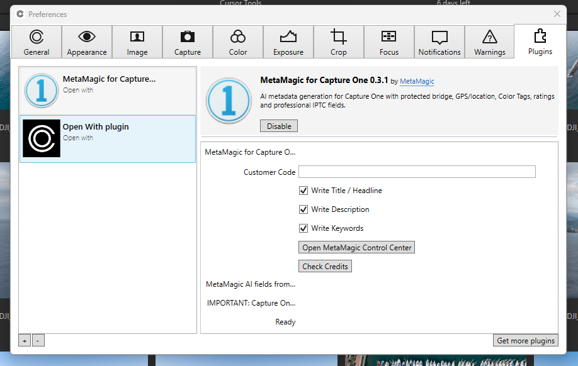Click the plugin description about AI metadata generation
Image resolution: width=578 pixels, height=366 pixels.
coord(407,101)
